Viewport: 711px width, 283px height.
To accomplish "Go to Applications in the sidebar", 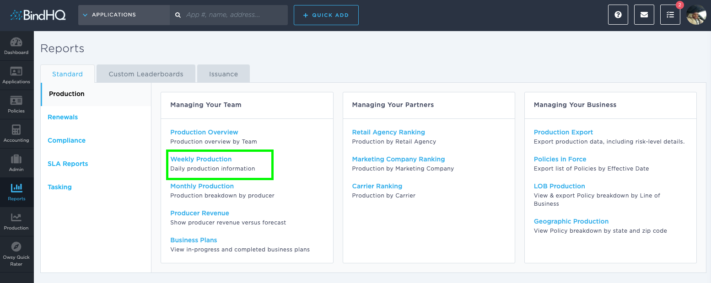I will pos(16,75).
